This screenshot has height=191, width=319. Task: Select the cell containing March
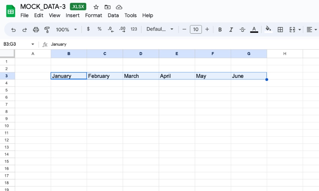click(141, 76)
